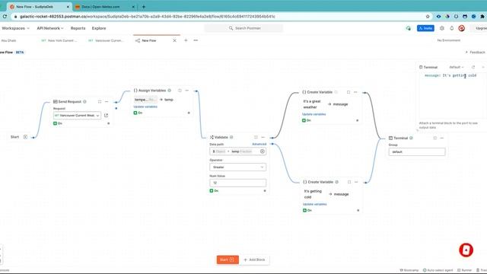Add new Postman tab with plus

pyautogui.click(x=186, y=40)
